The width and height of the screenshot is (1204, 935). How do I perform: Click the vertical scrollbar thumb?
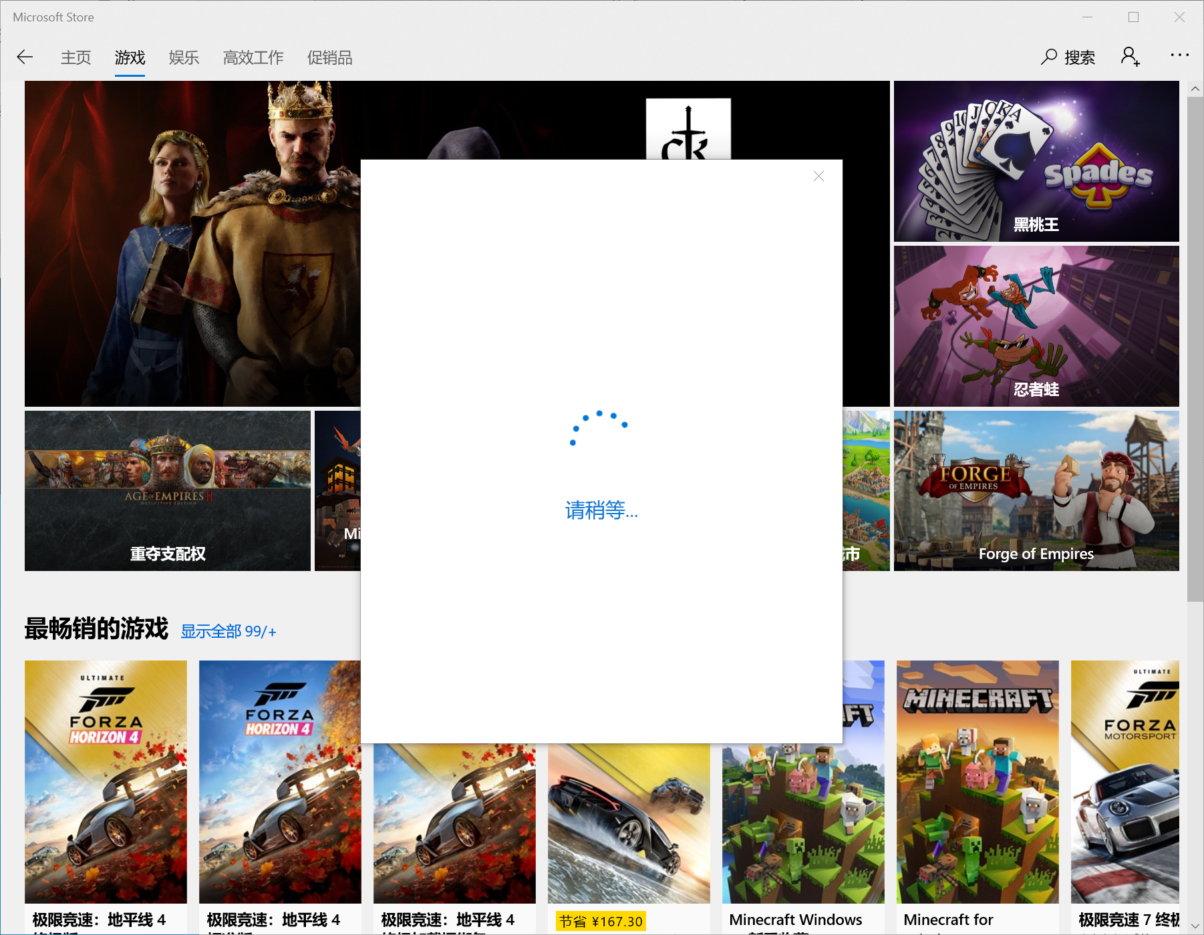point(1195,349)
